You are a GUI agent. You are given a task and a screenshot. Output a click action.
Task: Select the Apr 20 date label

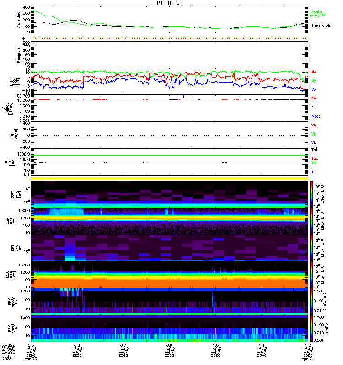30,359
